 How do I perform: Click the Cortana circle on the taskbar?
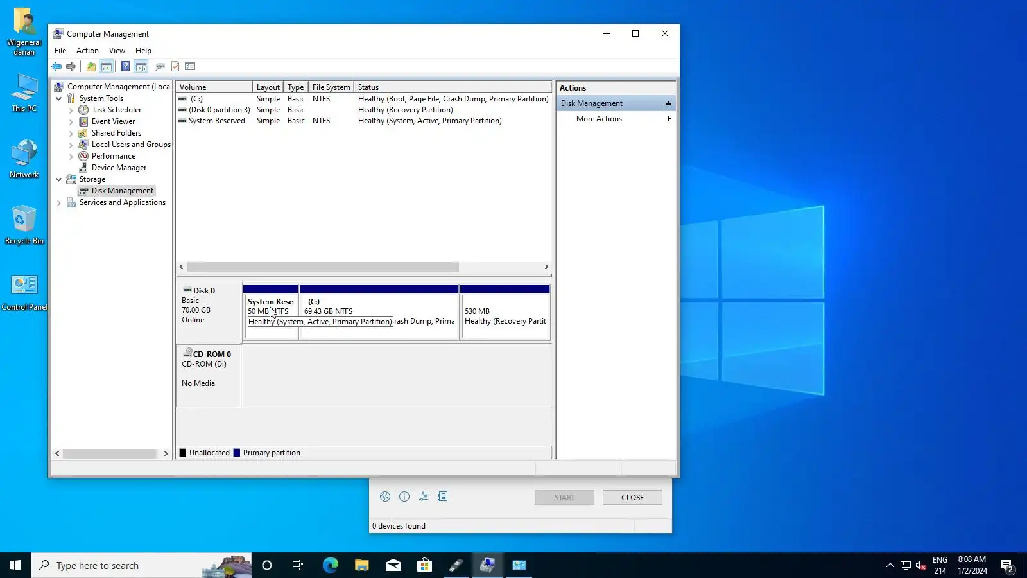[267, 565]
